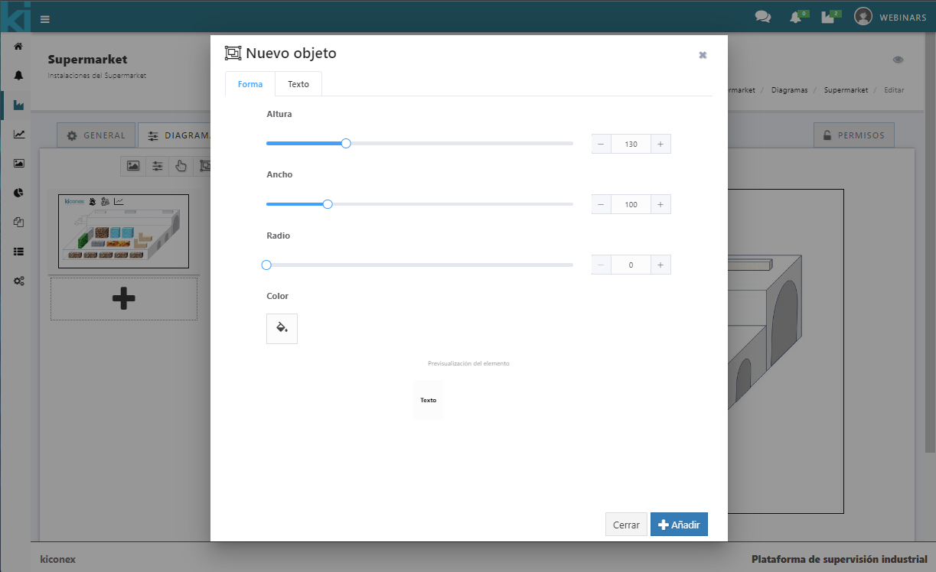Toggle the hamburger sidebar menu

[x=45, y=19]
